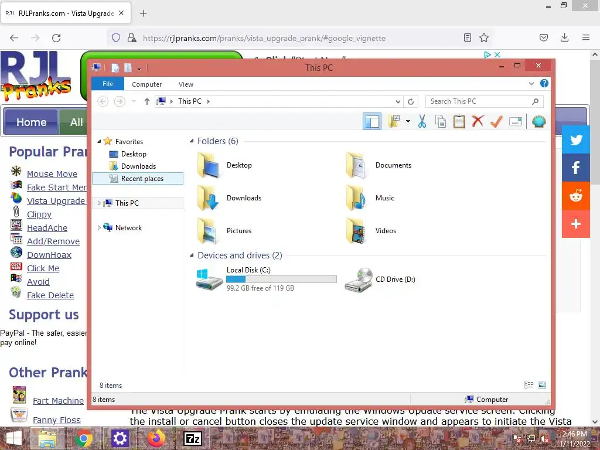Image resolution: width=600 pixels, height=450 pixels.
Task: Click the Firefox reload page button
Action: coord(56,37)
